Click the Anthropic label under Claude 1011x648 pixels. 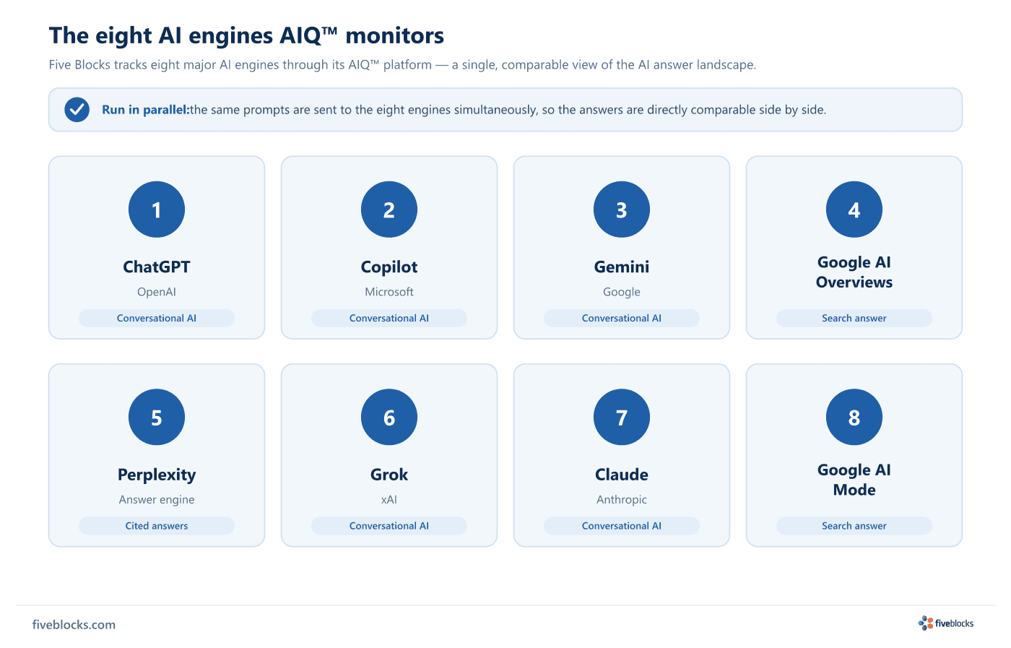click(x=622, y=500)
